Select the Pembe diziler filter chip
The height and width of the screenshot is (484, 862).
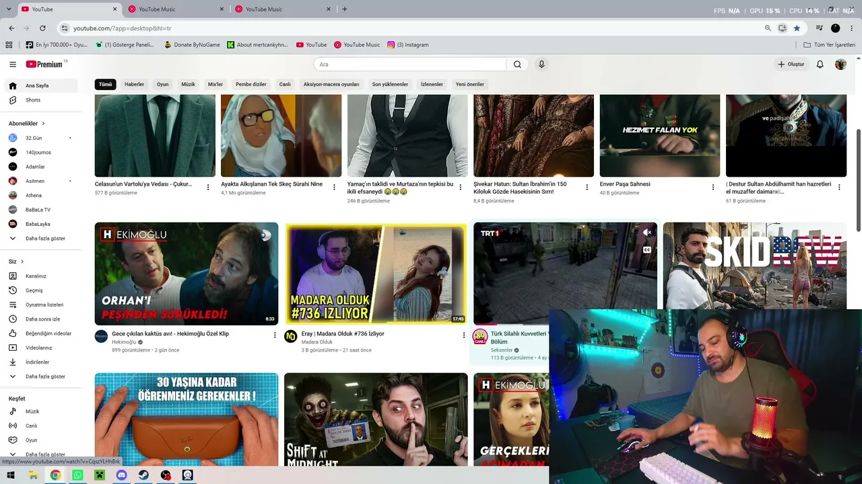tap(251, 85)
